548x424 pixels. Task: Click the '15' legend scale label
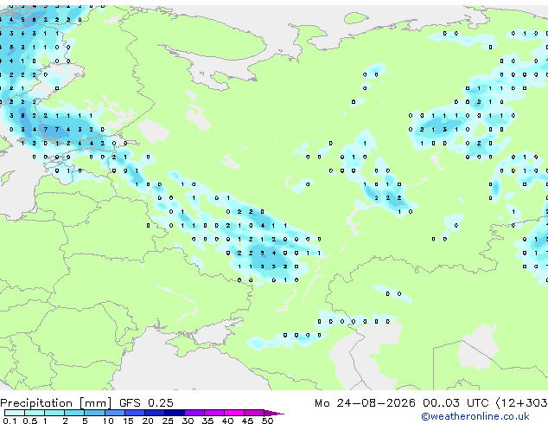click(x=128, y=421)
